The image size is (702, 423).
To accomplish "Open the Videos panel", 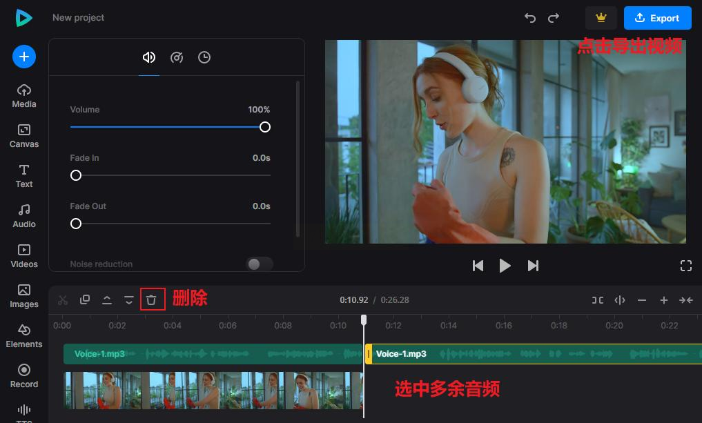I will 24,256.
